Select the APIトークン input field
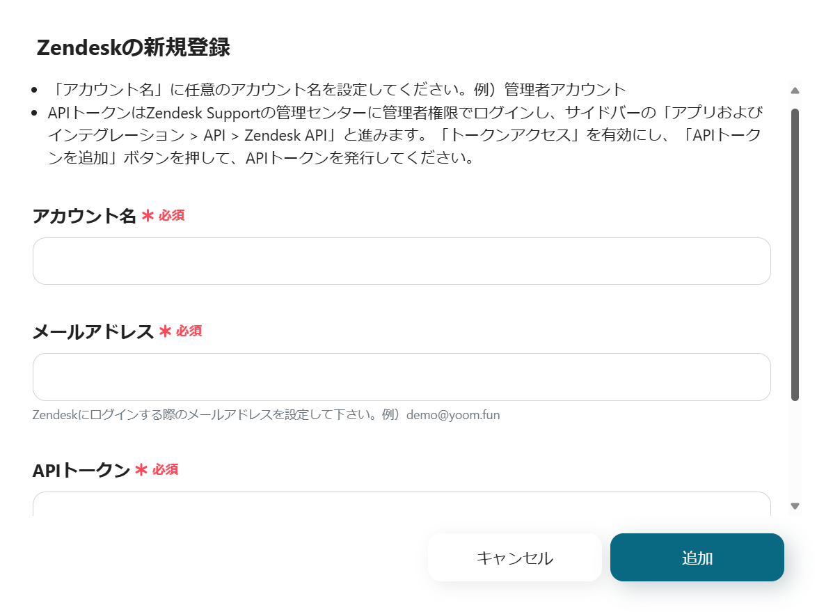 pos(402,504)
